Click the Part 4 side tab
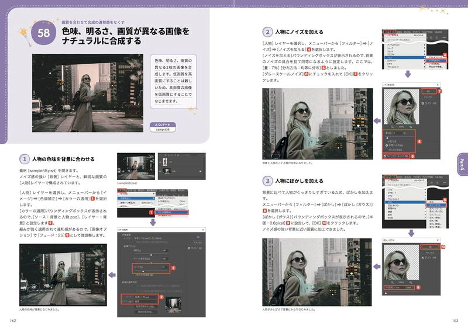The image size is (468, 330). coord(462,164)
